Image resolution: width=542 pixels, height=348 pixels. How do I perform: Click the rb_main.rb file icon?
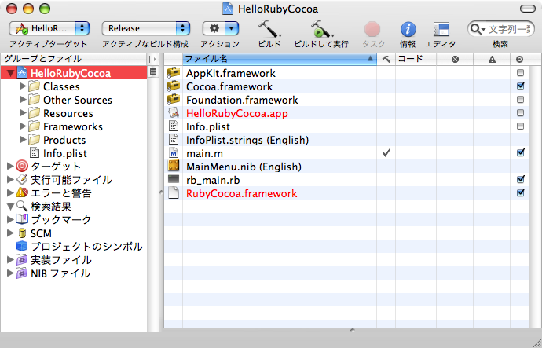[174, 179]
